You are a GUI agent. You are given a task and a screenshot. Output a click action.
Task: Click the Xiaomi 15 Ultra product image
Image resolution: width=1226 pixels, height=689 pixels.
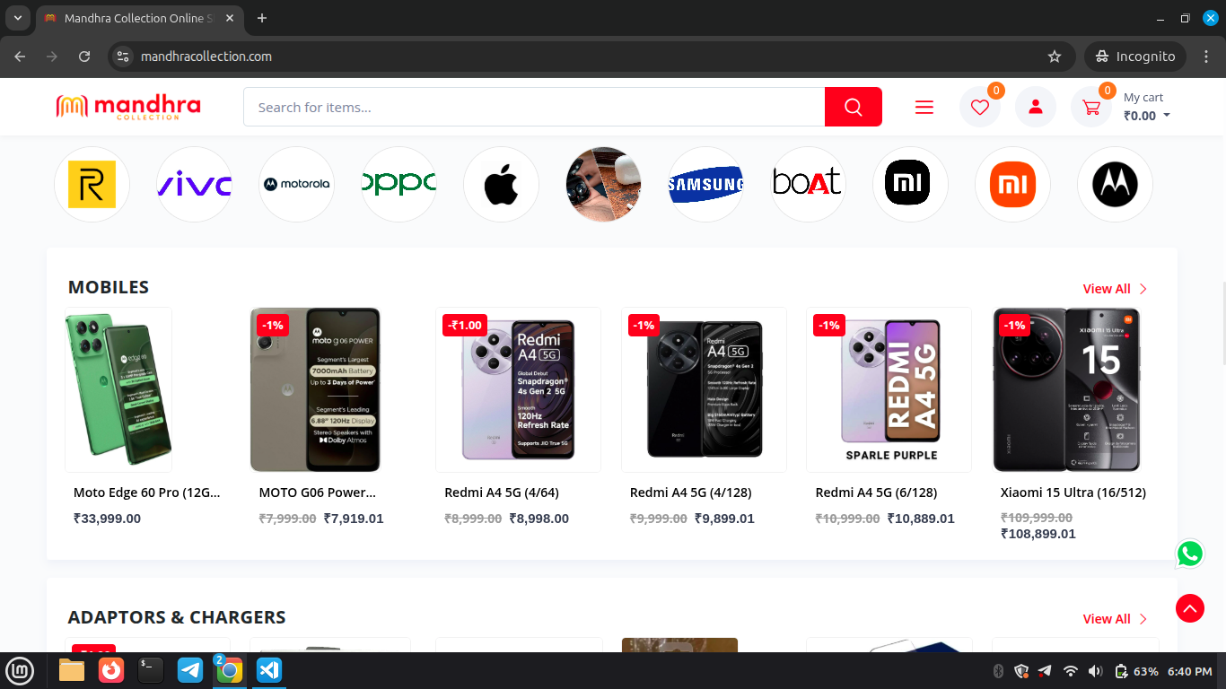[1067, 389]
